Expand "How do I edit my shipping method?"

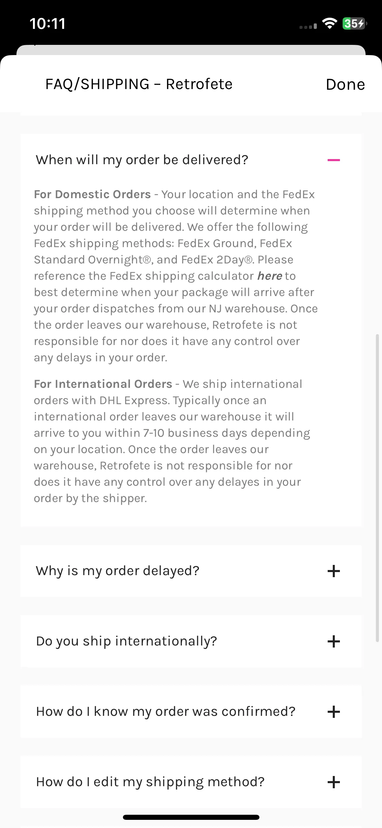click(191, 782)
